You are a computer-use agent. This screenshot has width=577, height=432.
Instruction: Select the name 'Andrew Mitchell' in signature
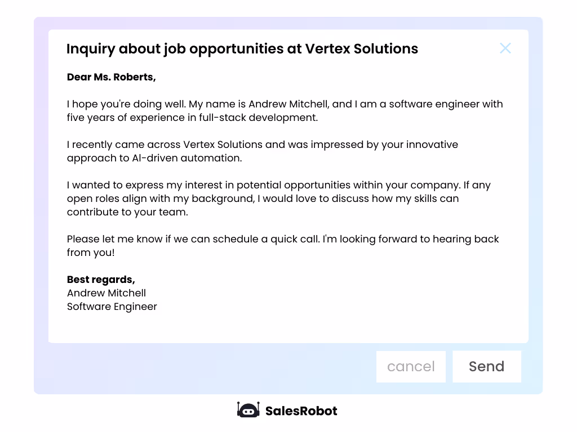click(x=106, y=293)
